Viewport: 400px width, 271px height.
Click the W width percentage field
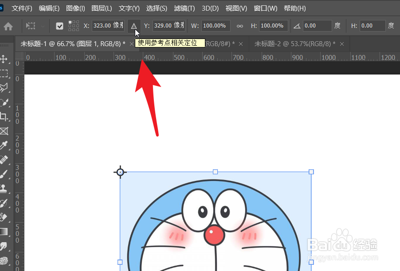pos(216,26)
